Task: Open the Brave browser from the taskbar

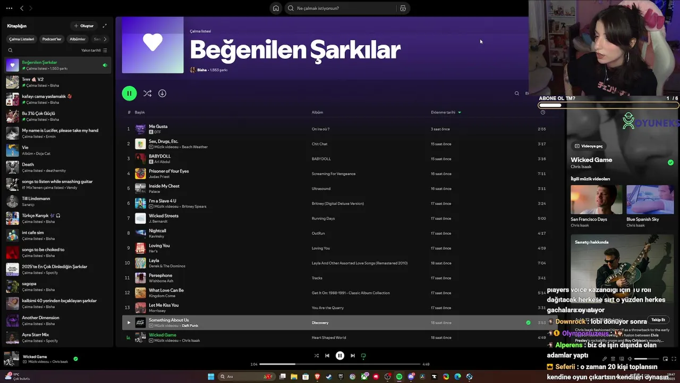Action: (x=317, y=377)
